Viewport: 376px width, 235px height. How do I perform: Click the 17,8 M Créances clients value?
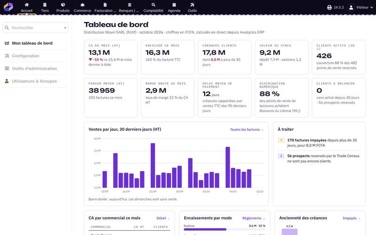click(214, 53)
